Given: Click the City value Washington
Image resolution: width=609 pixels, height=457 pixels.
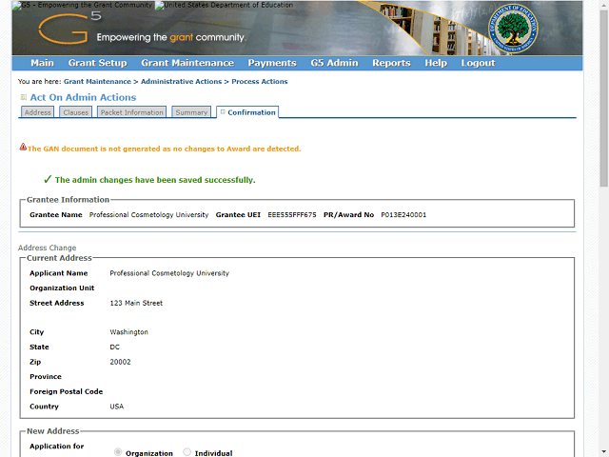Looking at the screenshot, I should click(x=129, y=332).
